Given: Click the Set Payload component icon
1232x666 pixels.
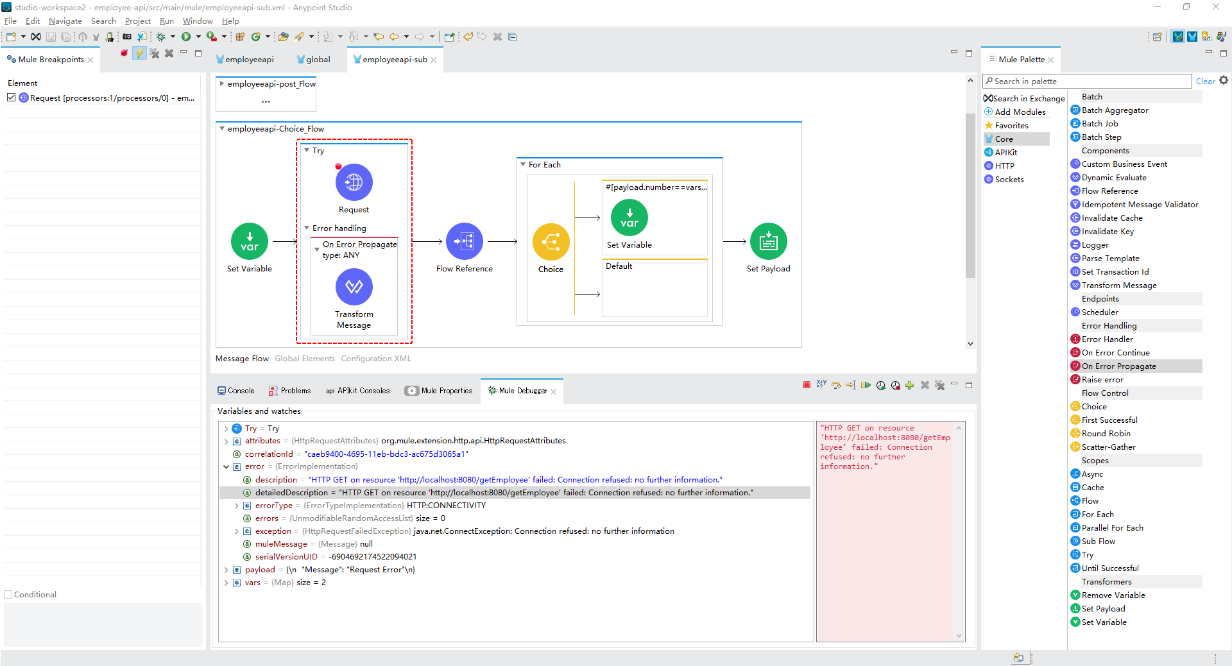Looking at the screenshot, I should [x=768, y=241].
